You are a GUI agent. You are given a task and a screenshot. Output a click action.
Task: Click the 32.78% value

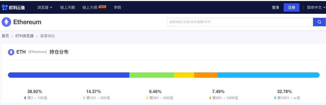coord(284,91)
